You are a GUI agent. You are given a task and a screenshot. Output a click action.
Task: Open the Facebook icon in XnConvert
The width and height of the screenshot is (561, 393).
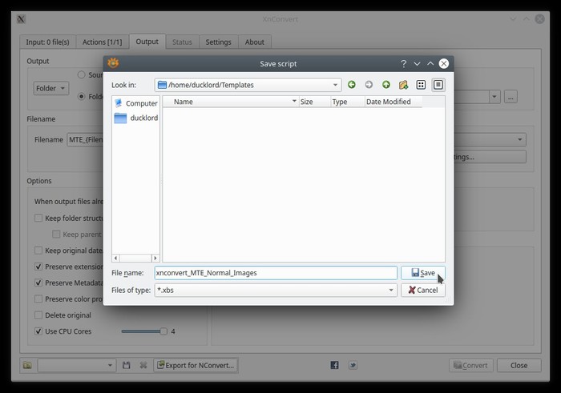(x=334, y=365)
